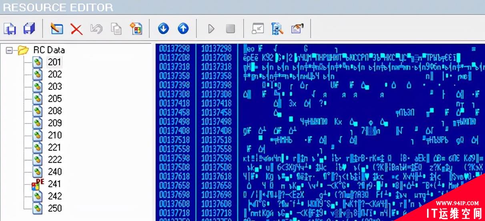Click offset 00137498 in hex view
485x221 pixels.
[x=174, y=121]
